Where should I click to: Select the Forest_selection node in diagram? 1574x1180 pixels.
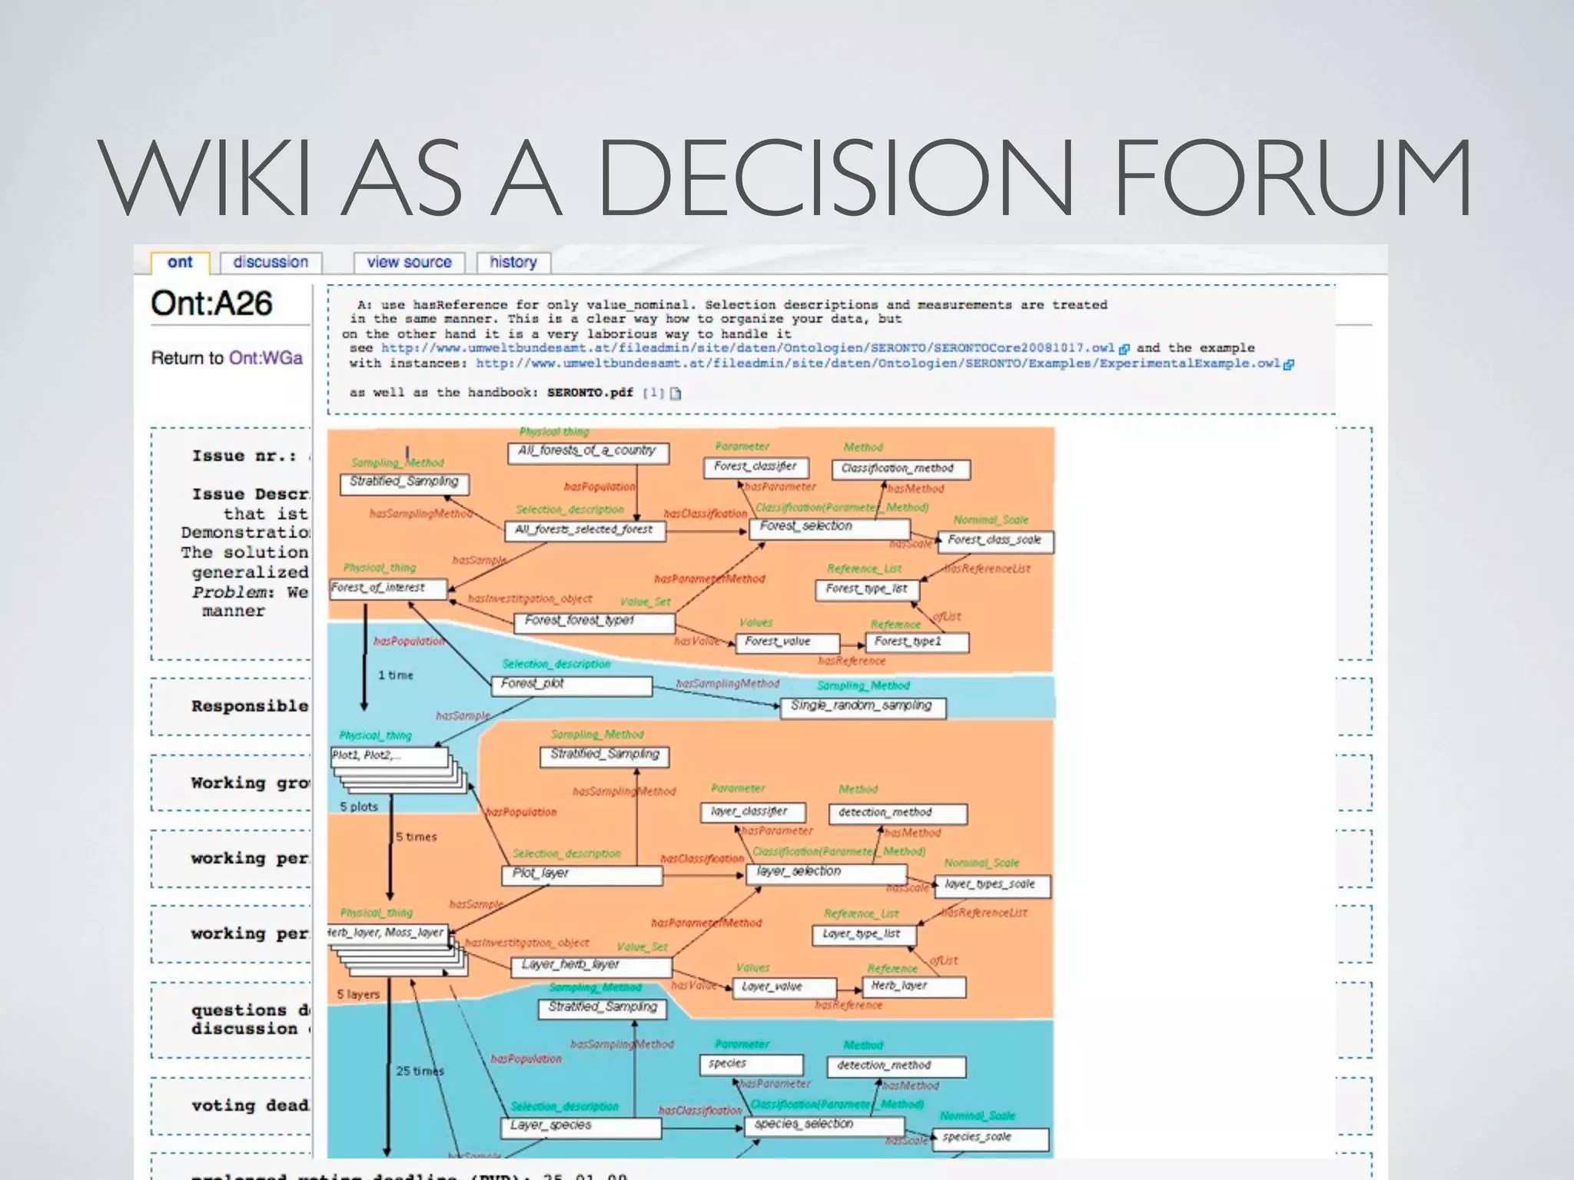(829, 528)
